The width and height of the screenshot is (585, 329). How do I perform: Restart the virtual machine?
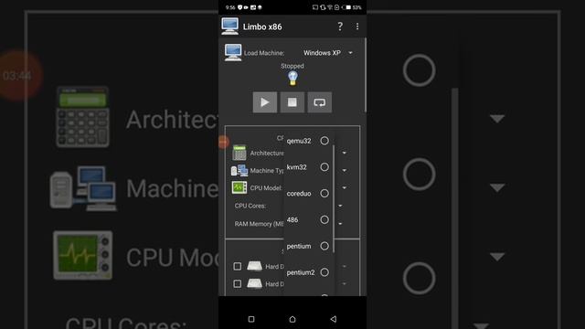point(319,102)
